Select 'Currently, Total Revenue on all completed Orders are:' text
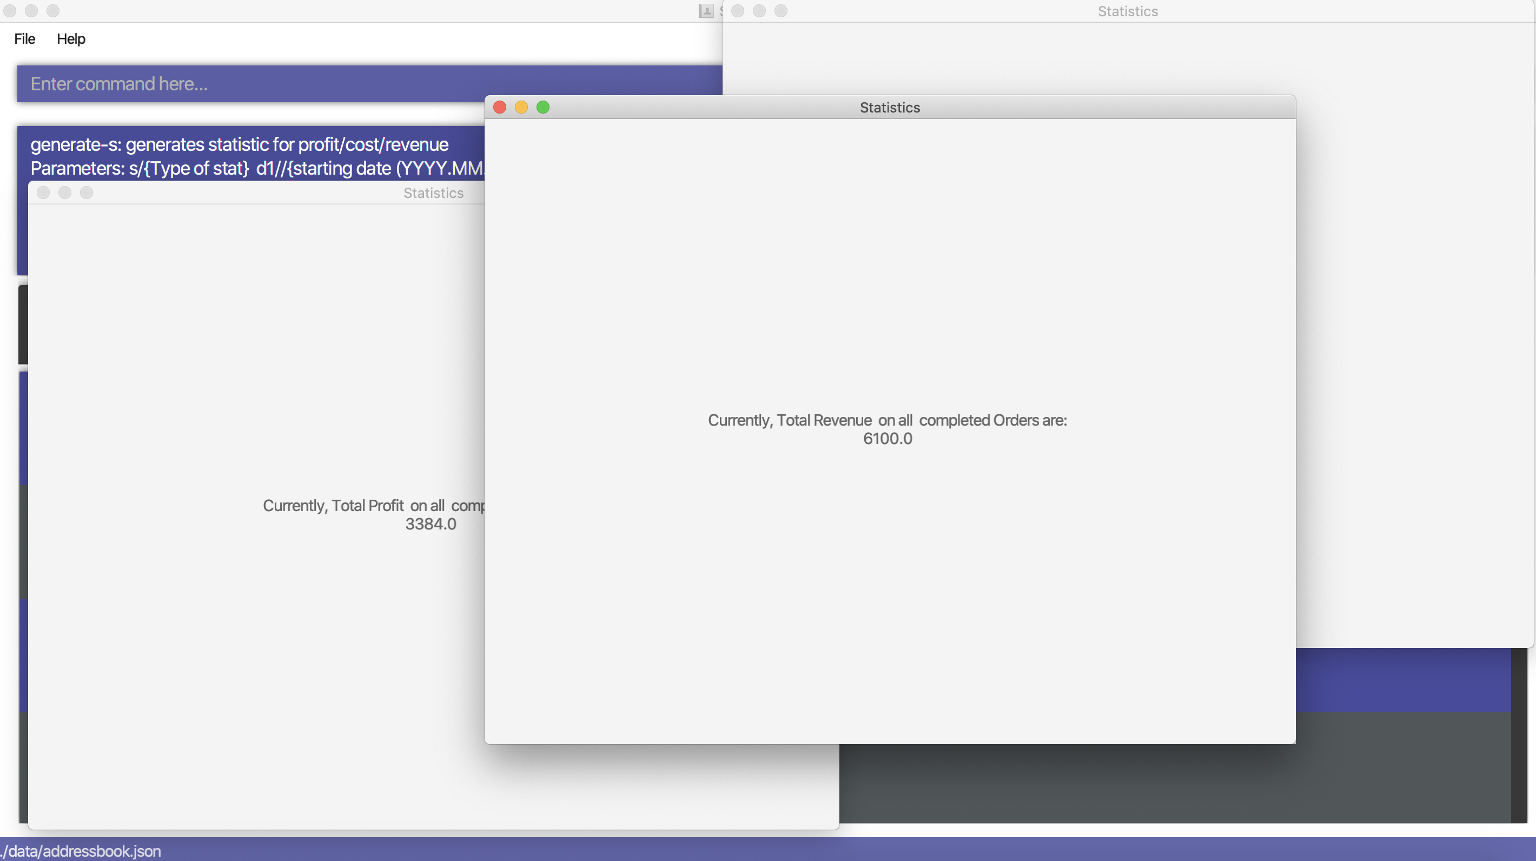This screenshot has width=1536, height=861. [x=887, y=420]
